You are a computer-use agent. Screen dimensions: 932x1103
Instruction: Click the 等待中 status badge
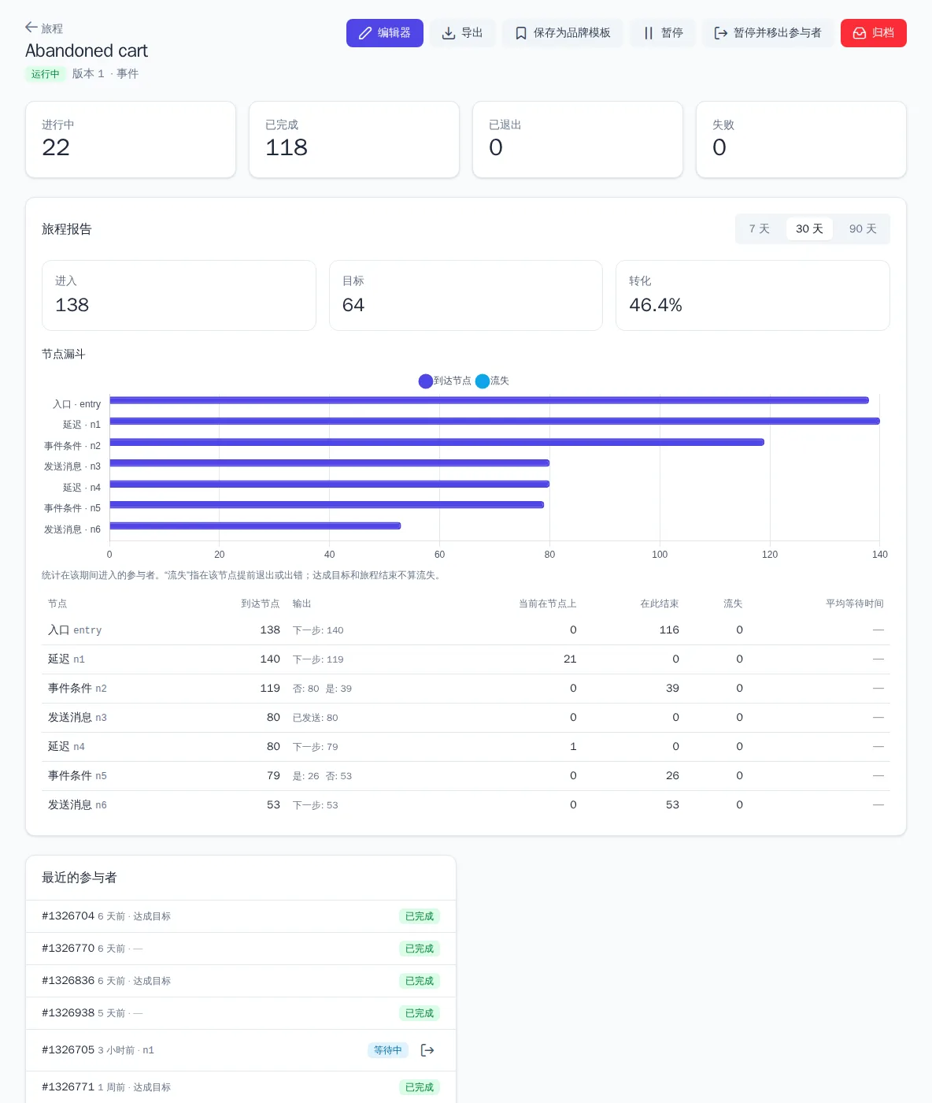click(x=388, y=1050)
